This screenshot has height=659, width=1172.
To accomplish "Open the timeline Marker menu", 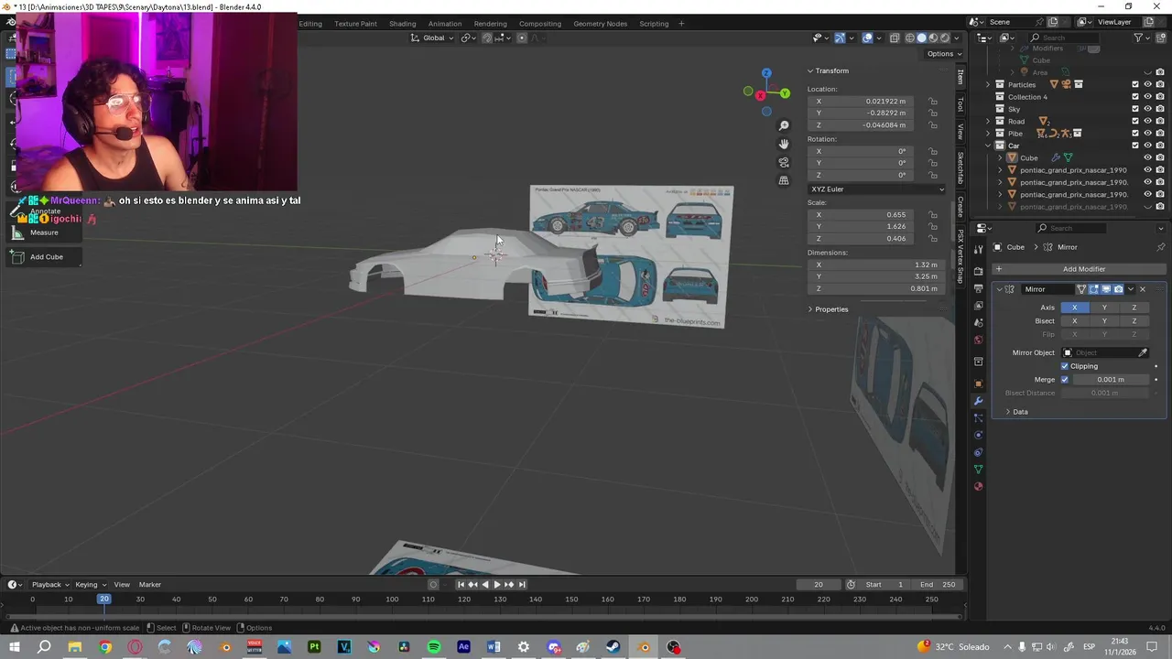I will coord(150,585).
